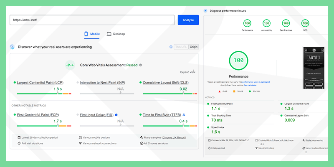Click the TTFB distribution bar
This screenshot has height=167, width=334.
point(170,126)
